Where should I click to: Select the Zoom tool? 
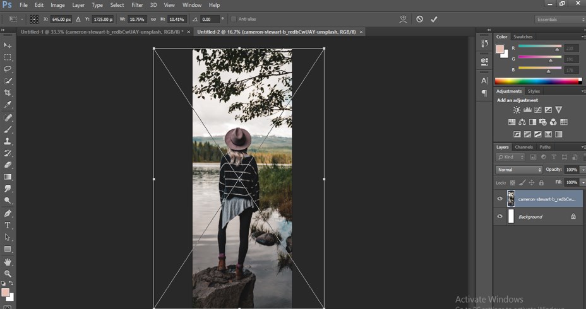(8, 274)
